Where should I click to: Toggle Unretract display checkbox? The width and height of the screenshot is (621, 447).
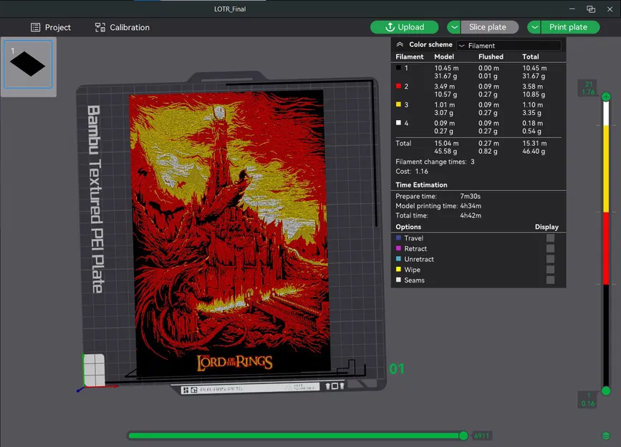point(550,259)
